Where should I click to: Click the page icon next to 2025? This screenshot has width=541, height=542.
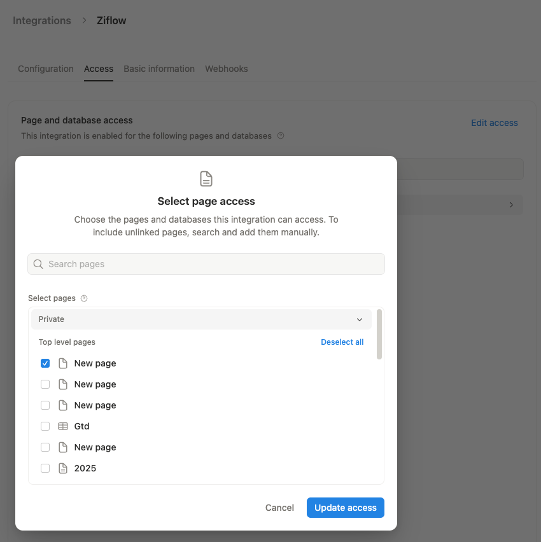[62, 468]
